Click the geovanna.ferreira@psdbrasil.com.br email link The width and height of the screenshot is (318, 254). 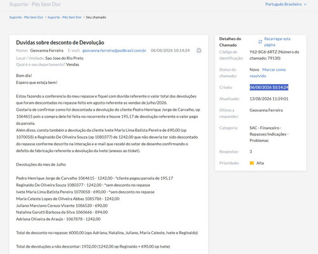114,50
